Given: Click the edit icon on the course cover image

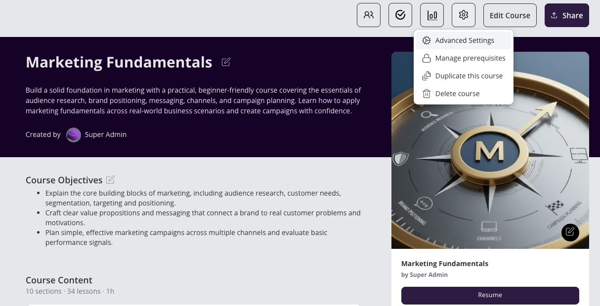Looking at the screenshot, I should tap(570, 232).
